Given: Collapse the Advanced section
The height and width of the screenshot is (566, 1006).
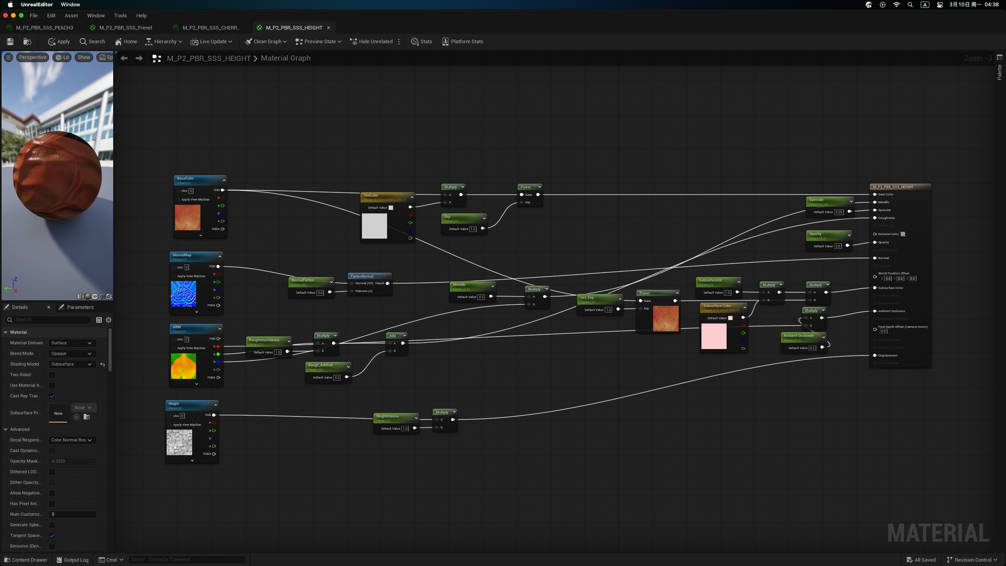Looking at the screenshot, I should click(6, 430).
